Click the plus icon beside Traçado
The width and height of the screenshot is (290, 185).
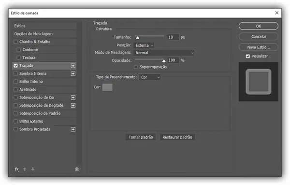click(73, 66)
